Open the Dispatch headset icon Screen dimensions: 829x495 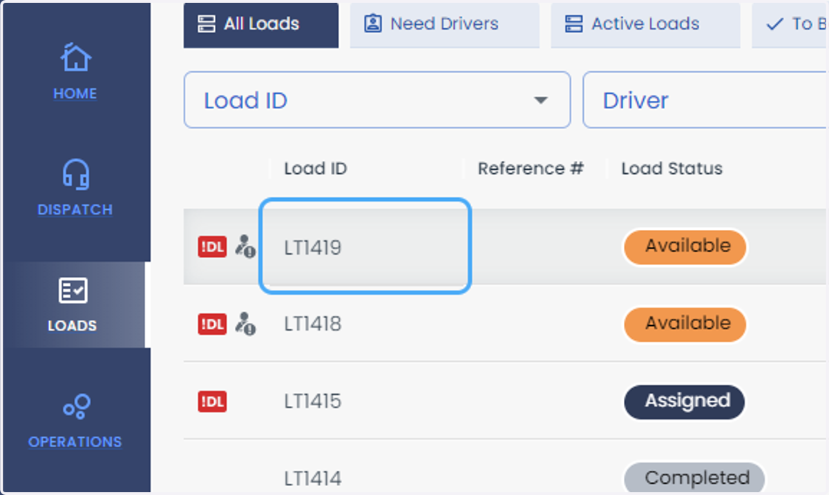(75, 175)
